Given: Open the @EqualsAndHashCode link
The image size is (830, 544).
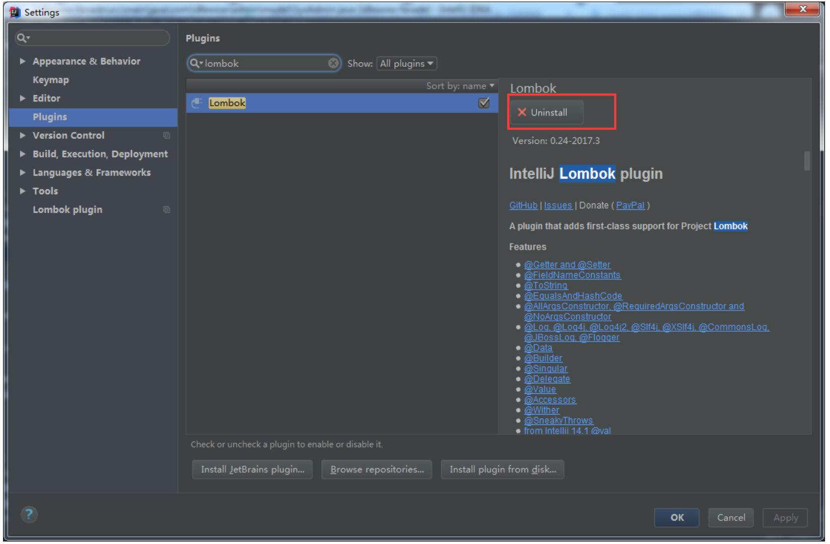Looking at the screenshot, I should 573,296.
